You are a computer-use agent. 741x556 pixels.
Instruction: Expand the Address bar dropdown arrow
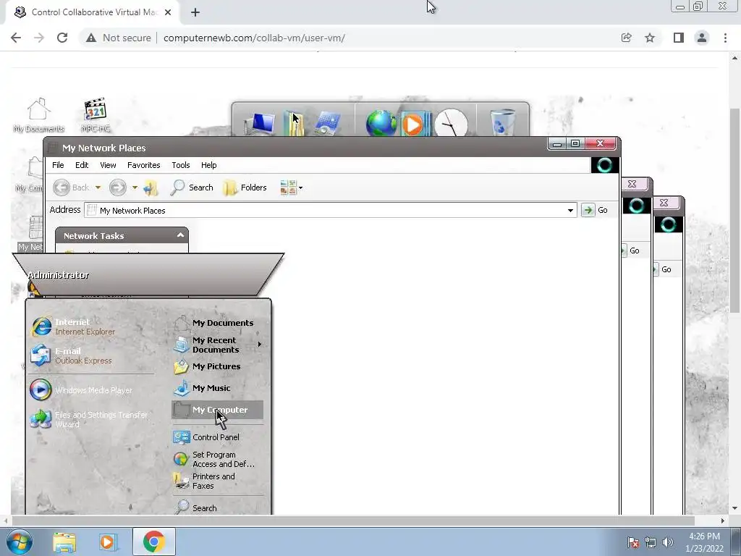pos(570,211)
